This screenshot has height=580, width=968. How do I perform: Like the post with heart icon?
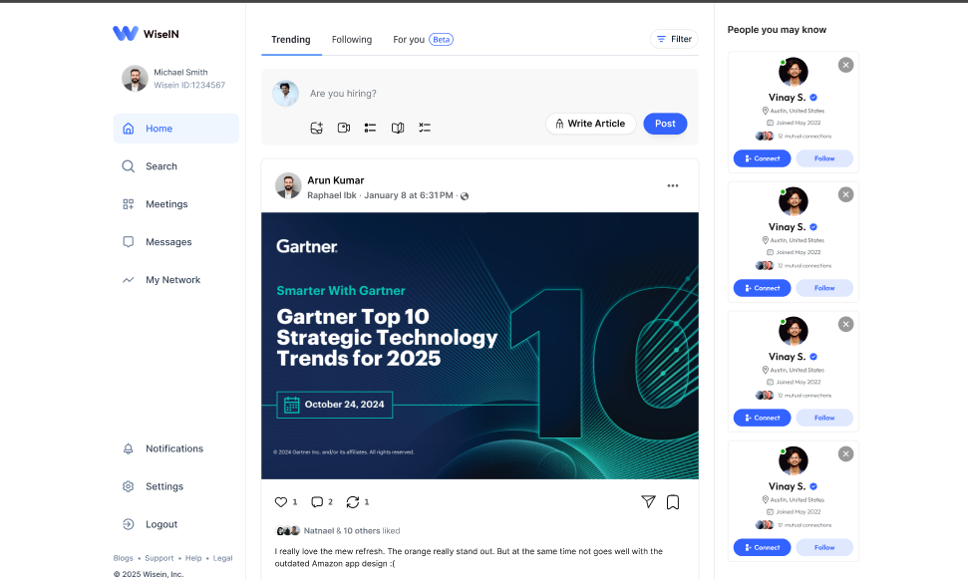coord(281,501)
